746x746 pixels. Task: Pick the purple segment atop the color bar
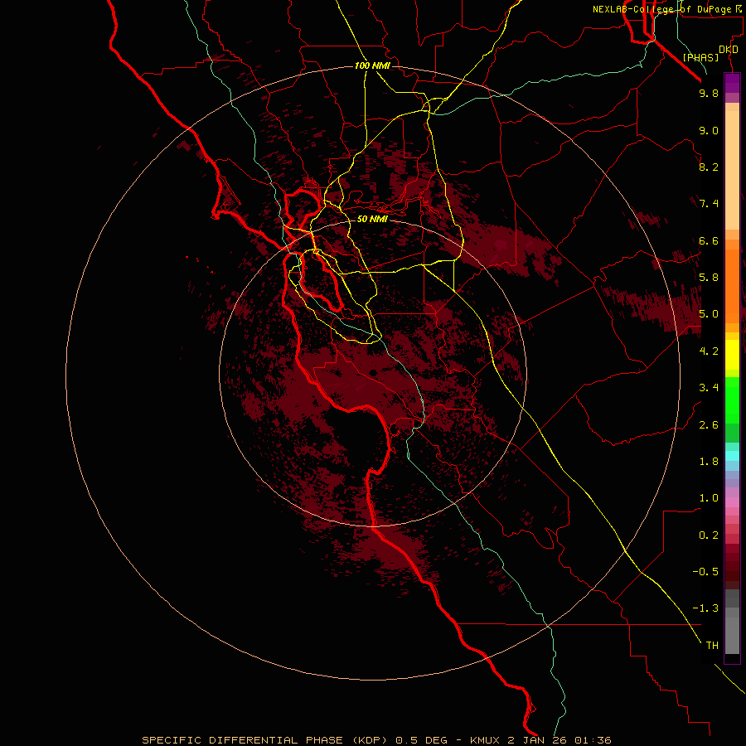point(732,83)
